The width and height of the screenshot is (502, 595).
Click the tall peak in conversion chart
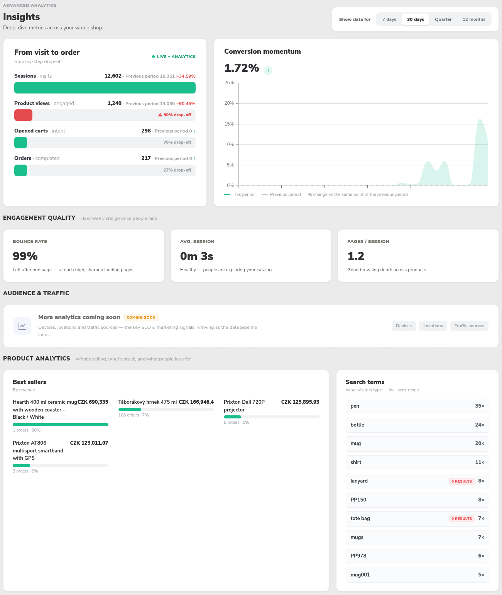[480, 152]
